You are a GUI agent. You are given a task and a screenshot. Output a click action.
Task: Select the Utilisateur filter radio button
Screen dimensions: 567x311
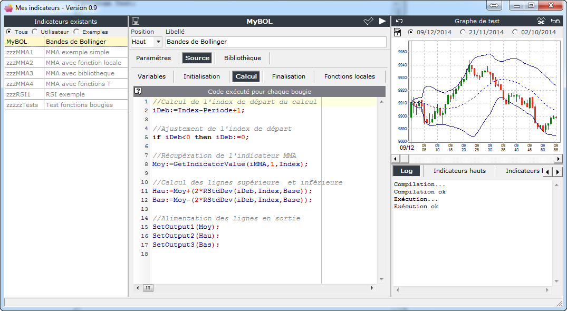(35, 32)
